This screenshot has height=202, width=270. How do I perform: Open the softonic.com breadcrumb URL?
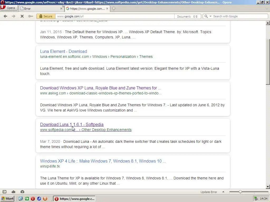(x=96, y=57)
